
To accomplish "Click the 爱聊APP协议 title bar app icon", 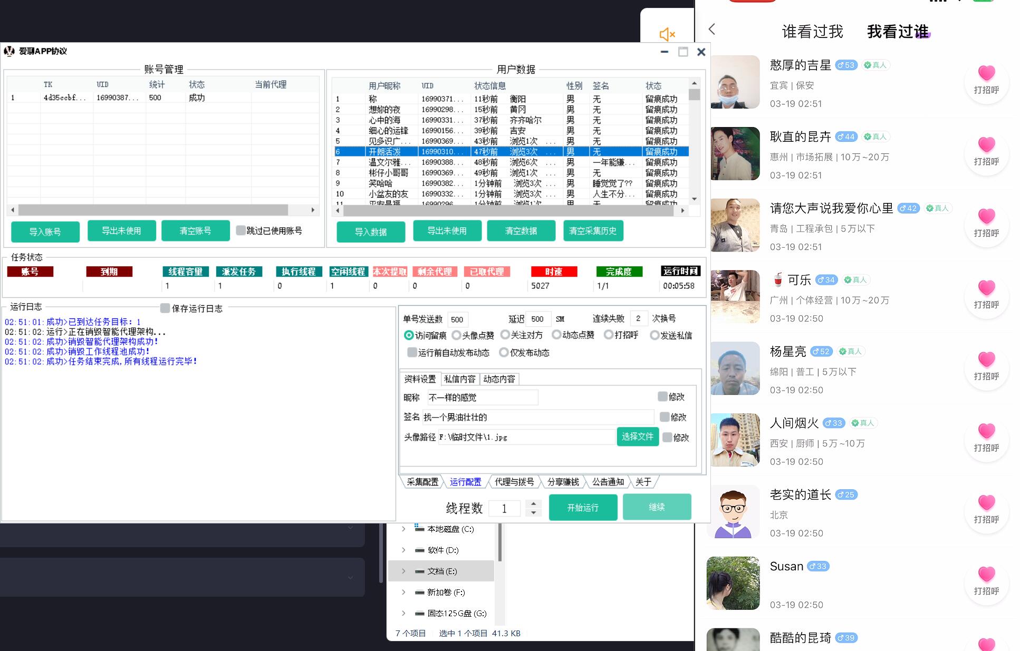I will pyautogui.click(x=9, y=51).
